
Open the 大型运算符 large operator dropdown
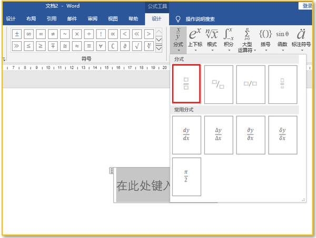(247, 40)
